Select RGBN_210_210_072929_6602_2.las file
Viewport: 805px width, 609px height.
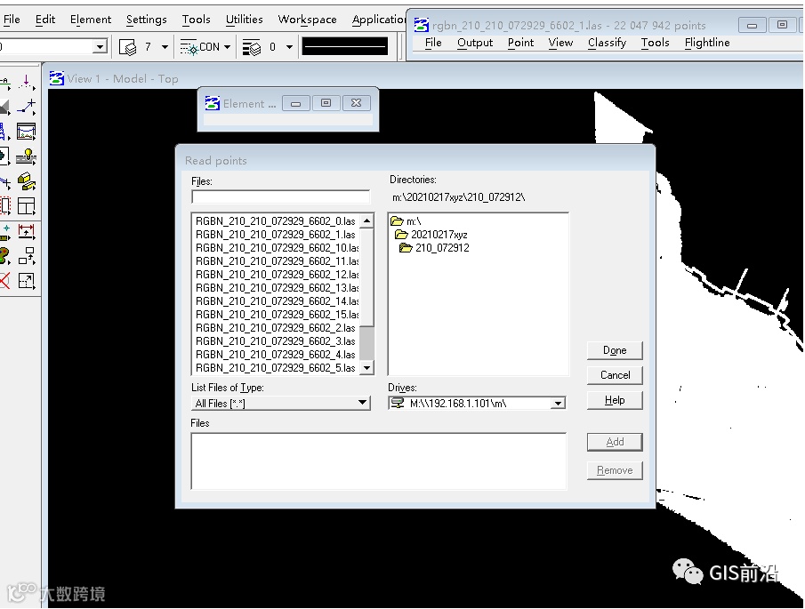(276, 328)
